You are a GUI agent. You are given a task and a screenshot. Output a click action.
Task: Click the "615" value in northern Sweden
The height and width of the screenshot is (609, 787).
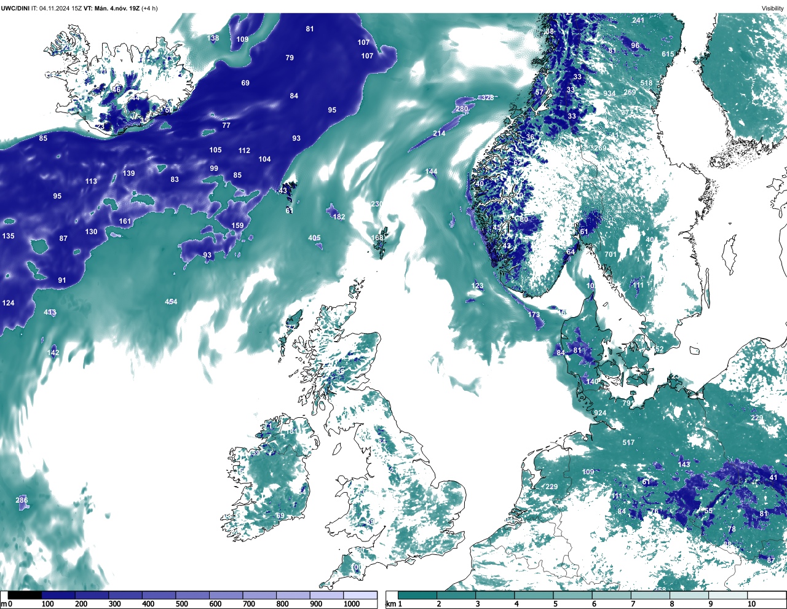(668, 54)
